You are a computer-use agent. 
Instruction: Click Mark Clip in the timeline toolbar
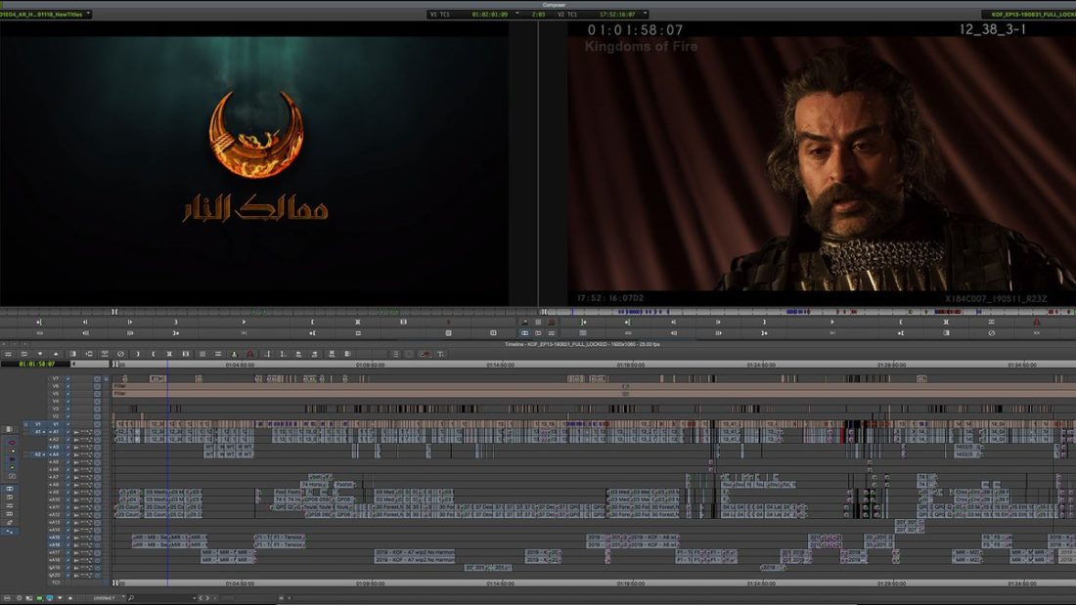[x=169, y=354]
